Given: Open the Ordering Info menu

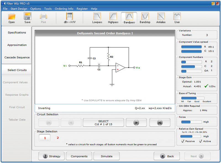Looking at the screenshot, I should point(64,9).
